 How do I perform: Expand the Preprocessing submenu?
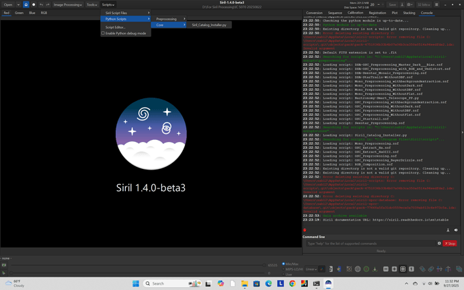[x=169, y=19]
